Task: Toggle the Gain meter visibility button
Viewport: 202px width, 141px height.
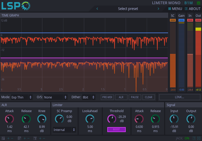Action: tap(181, 20)
